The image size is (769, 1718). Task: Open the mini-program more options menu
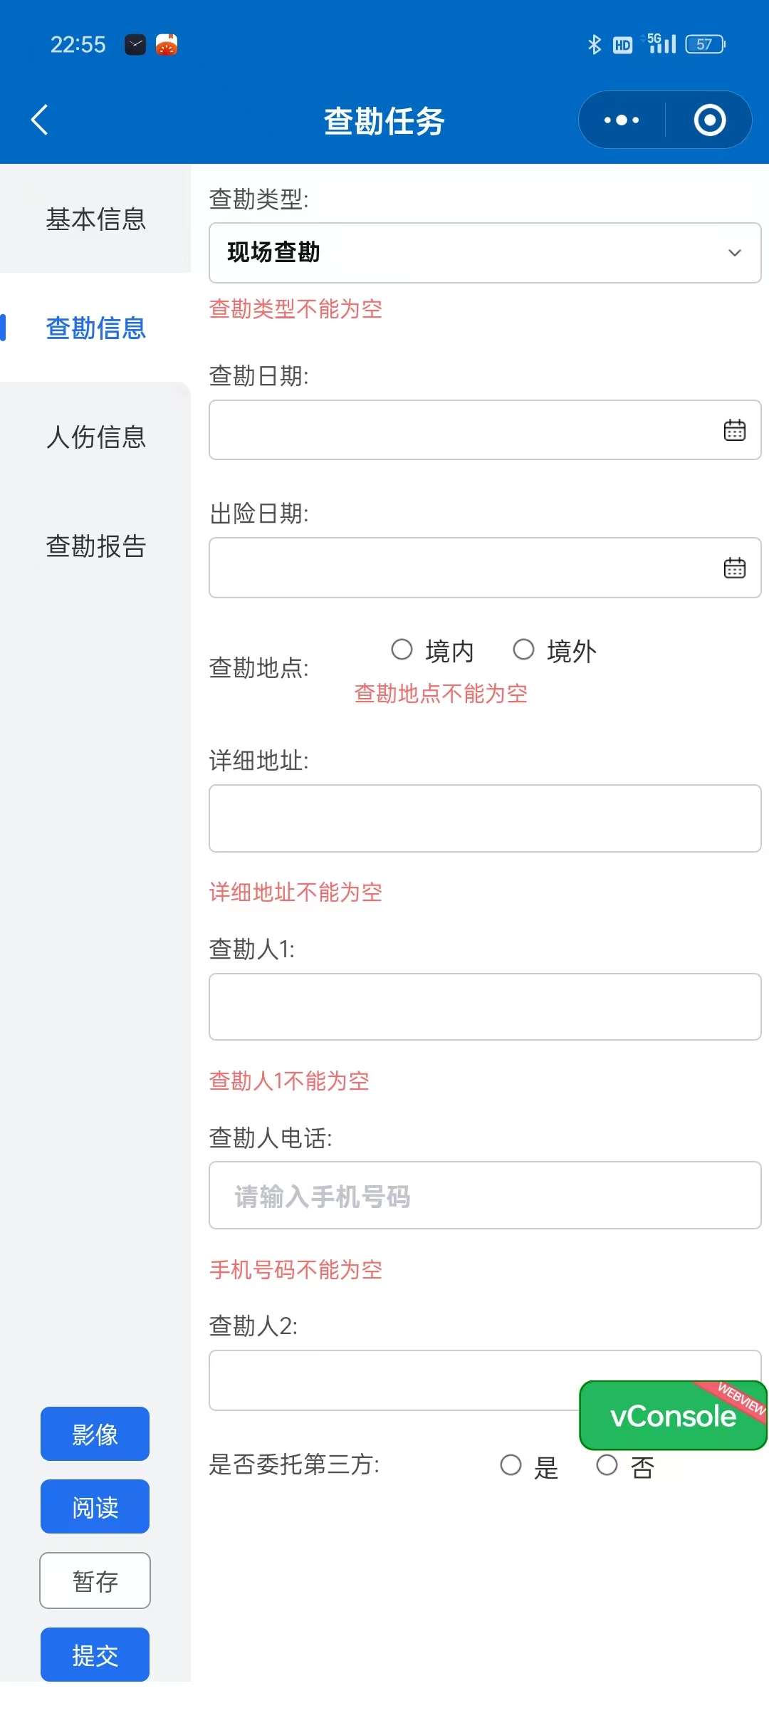click(622, 120)
